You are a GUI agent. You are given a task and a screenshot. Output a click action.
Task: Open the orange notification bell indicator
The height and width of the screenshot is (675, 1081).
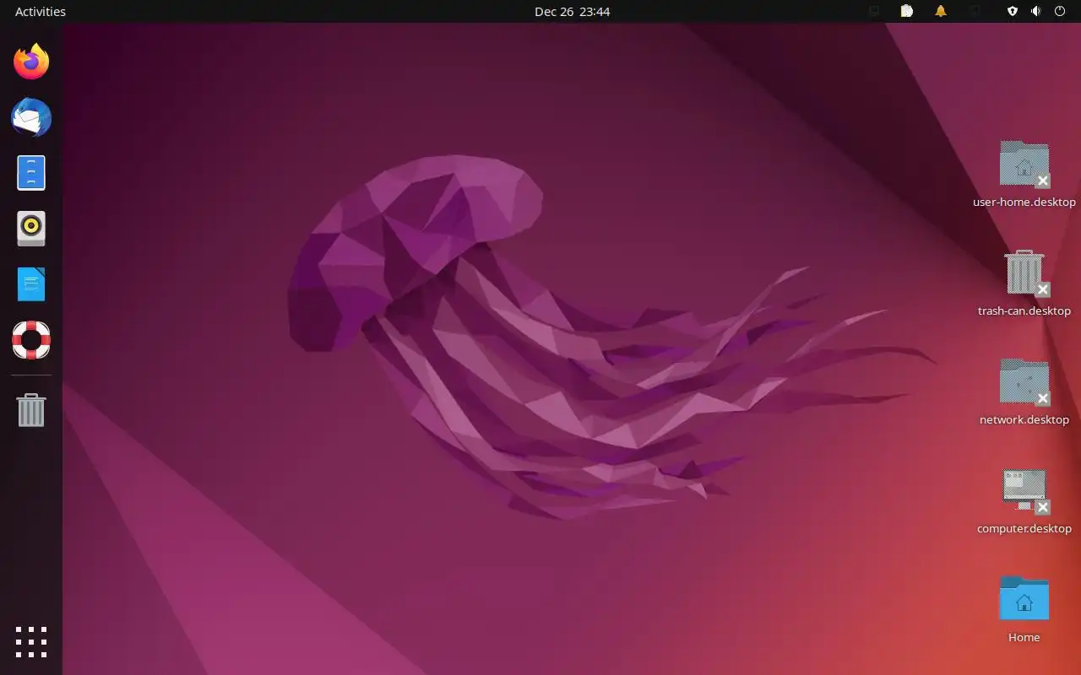(x=941, y=11)
